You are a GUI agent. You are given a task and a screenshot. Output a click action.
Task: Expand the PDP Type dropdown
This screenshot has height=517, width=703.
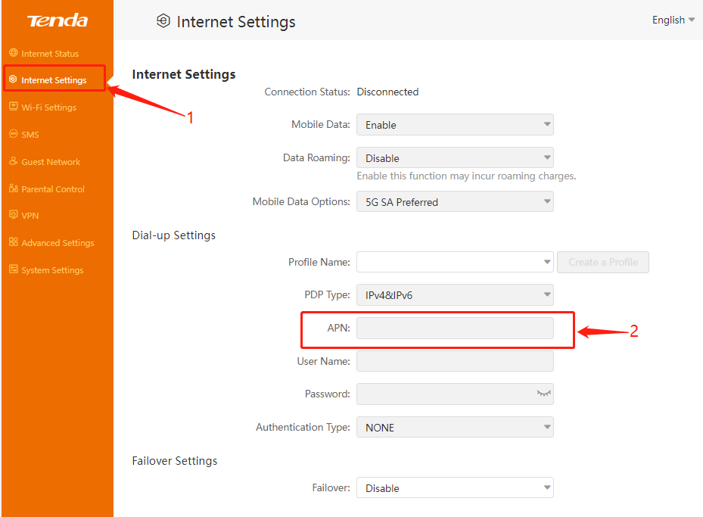tap(455, 295)
